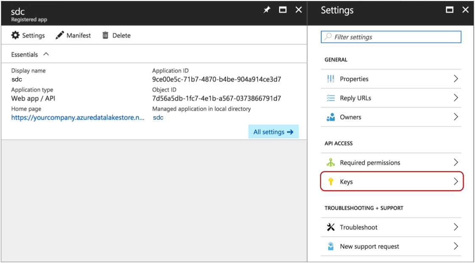Expand Troubleshoot with right chevron
The image size is (475, 263).
tap(456, 227)
